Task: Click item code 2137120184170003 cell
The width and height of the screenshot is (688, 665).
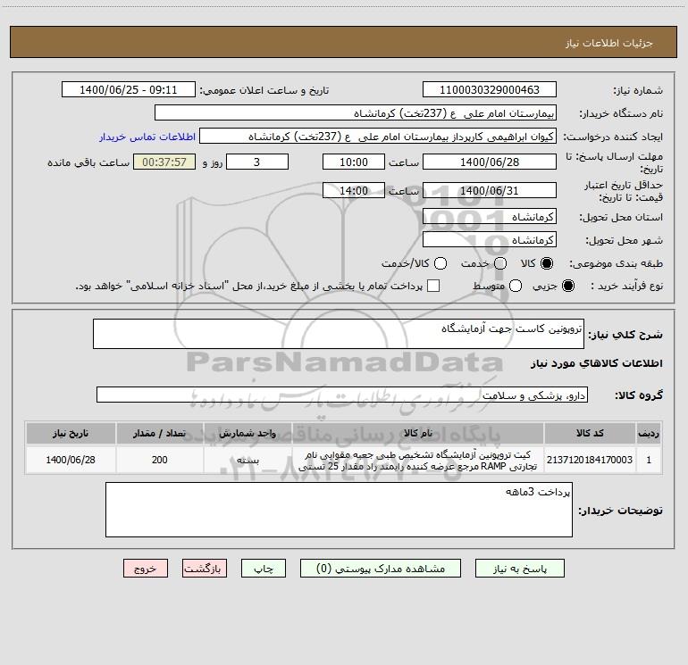Action: pyautogui.click(x=590, y=460)
